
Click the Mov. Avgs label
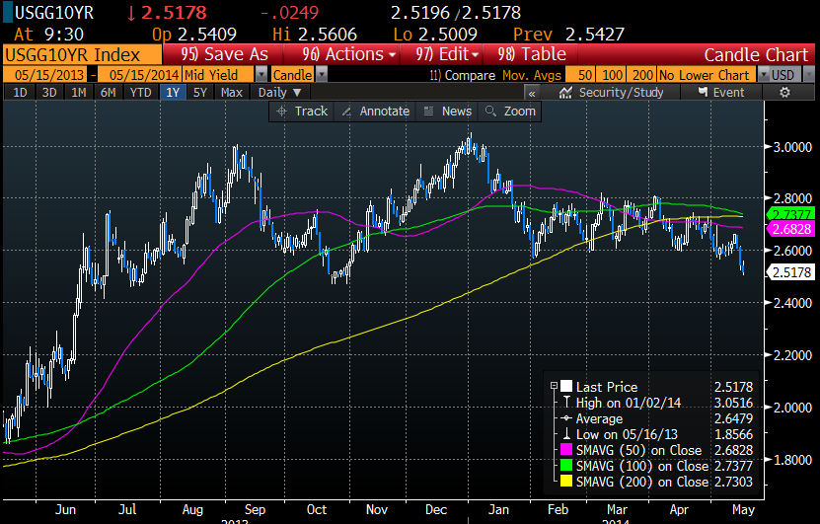point(532,75)
